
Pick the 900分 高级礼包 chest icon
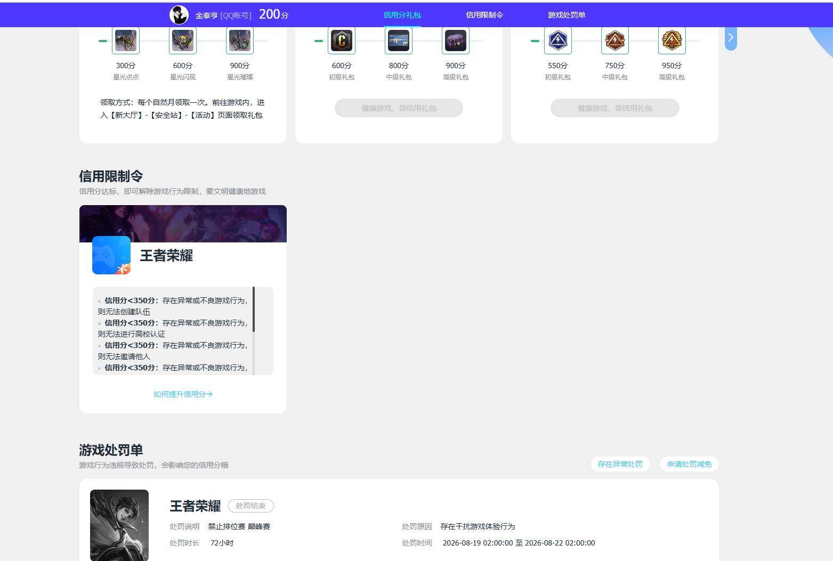[456, 40]
